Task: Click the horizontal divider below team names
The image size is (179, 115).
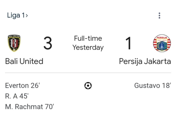Action: click(x=88, y=73)
